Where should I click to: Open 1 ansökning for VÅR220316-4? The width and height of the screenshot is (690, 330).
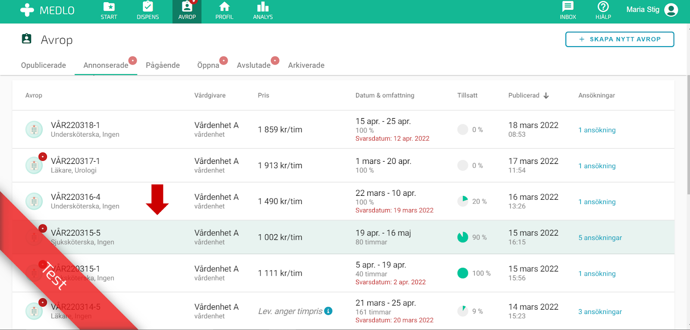tap(597, 201)
